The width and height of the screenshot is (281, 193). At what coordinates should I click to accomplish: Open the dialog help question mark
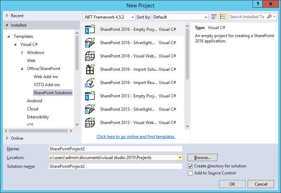[258, 4]
